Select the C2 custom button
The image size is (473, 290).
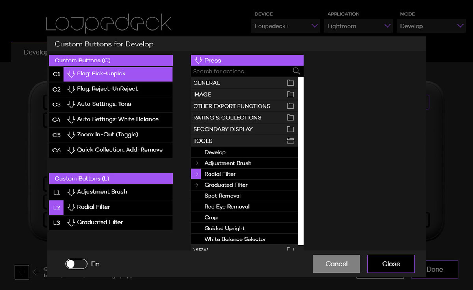click(56, 89)
